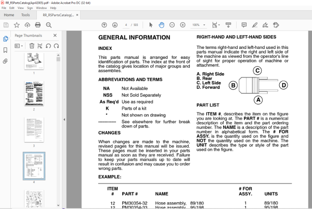Open thumbnail options menu dropdown
The height and width of the screenshot is (209, 312).
click(19, 46)
